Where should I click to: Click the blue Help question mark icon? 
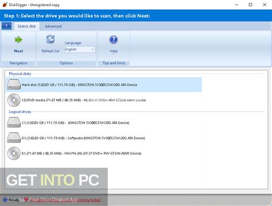[x=114, y=39]
